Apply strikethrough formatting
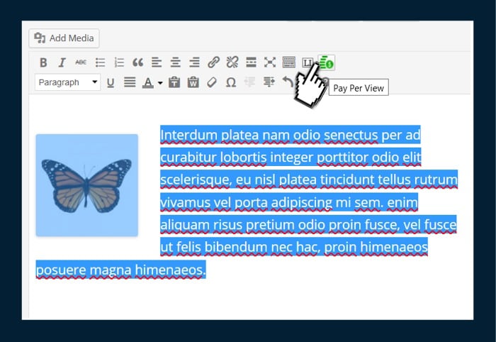This screenshot has height=342, width=496. click(x=81, y=62)
